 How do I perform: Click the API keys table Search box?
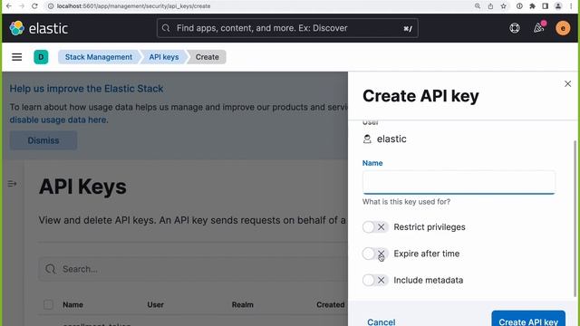(x=192, y=269)
